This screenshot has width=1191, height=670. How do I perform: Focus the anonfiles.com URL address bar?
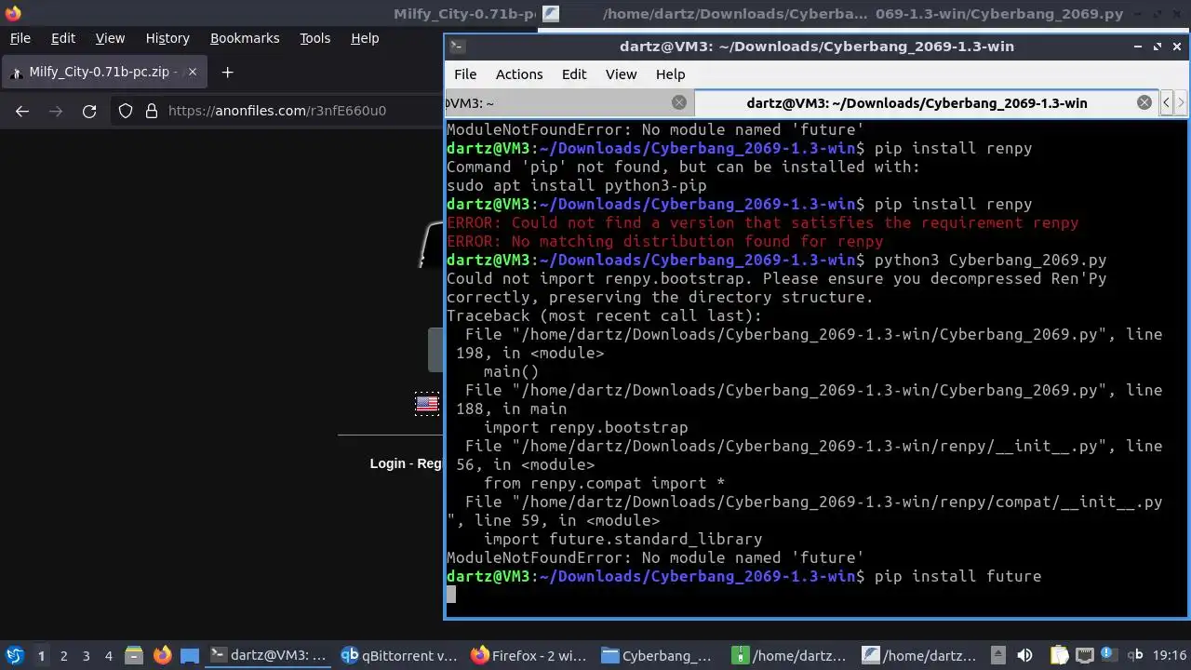[x=277, y=111]
